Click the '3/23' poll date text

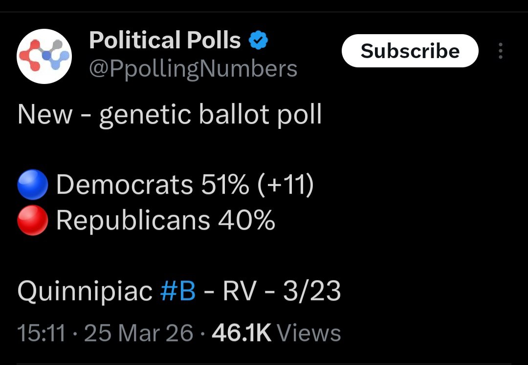coord(311,292)
